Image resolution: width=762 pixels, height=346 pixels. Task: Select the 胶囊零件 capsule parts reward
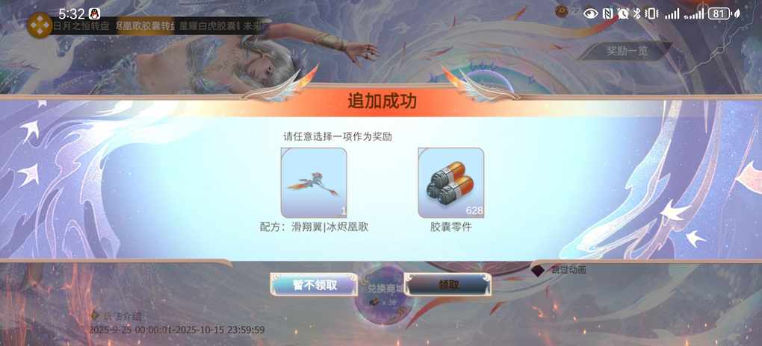tap(451, 183)
